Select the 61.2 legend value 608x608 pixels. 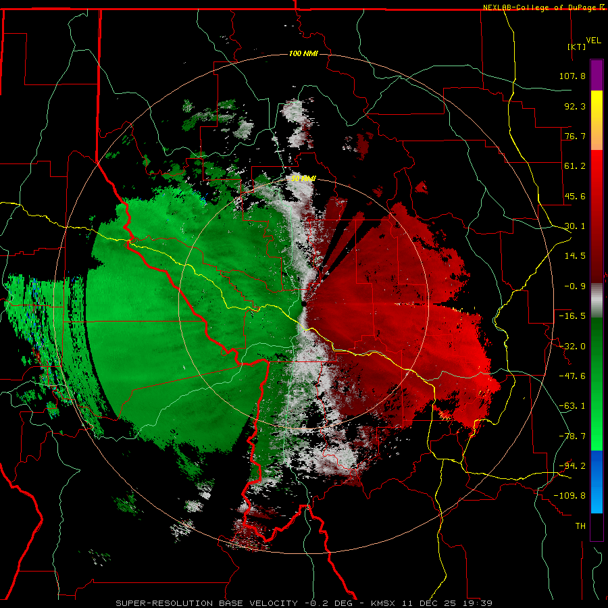575,166
